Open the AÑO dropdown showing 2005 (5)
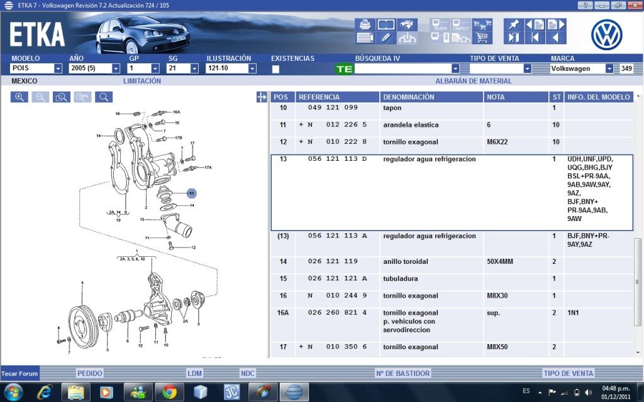The height and width of the screenshot is (402, 644). click(116, 68)
